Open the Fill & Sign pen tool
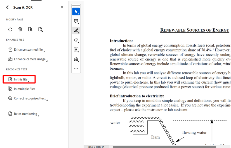Viewport: 231px width, 148px height. tap(76, 59)
